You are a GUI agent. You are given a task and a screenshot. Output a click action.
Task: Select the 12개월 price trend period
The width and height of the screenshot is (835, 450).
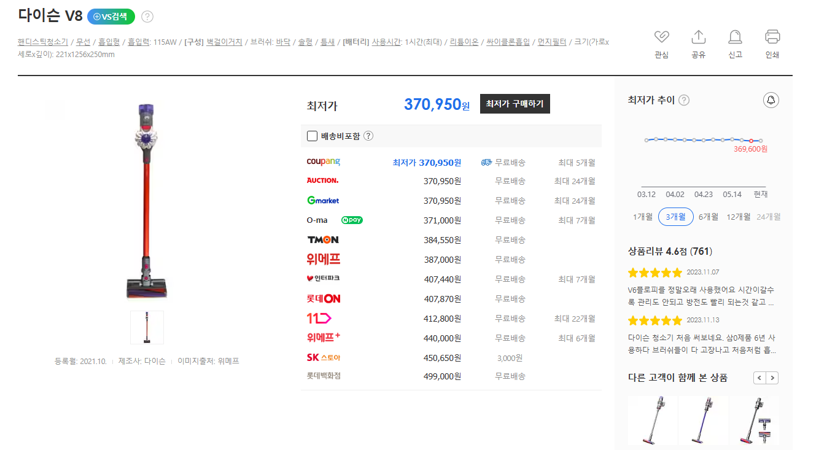739,217
